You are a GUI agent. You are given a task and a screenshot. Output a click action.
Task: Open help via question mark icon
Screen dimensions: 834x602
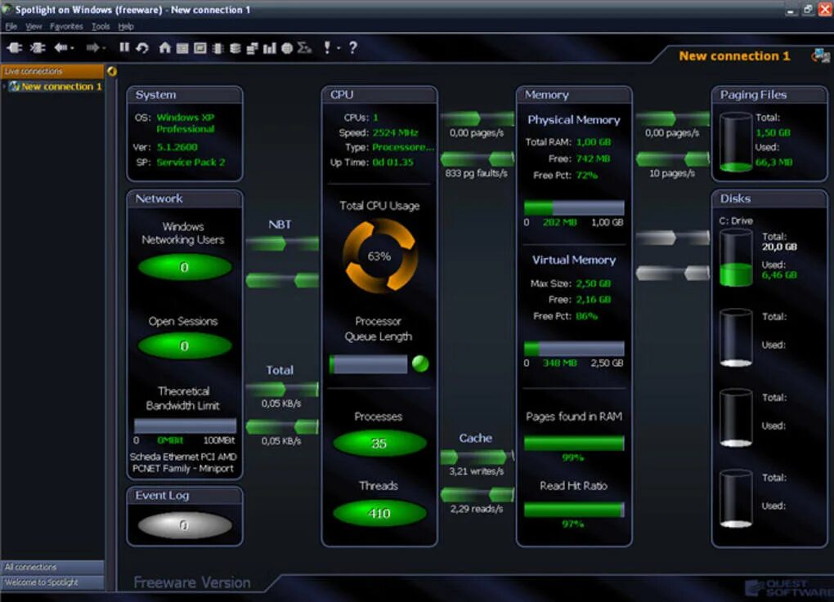tap(352, 48)
